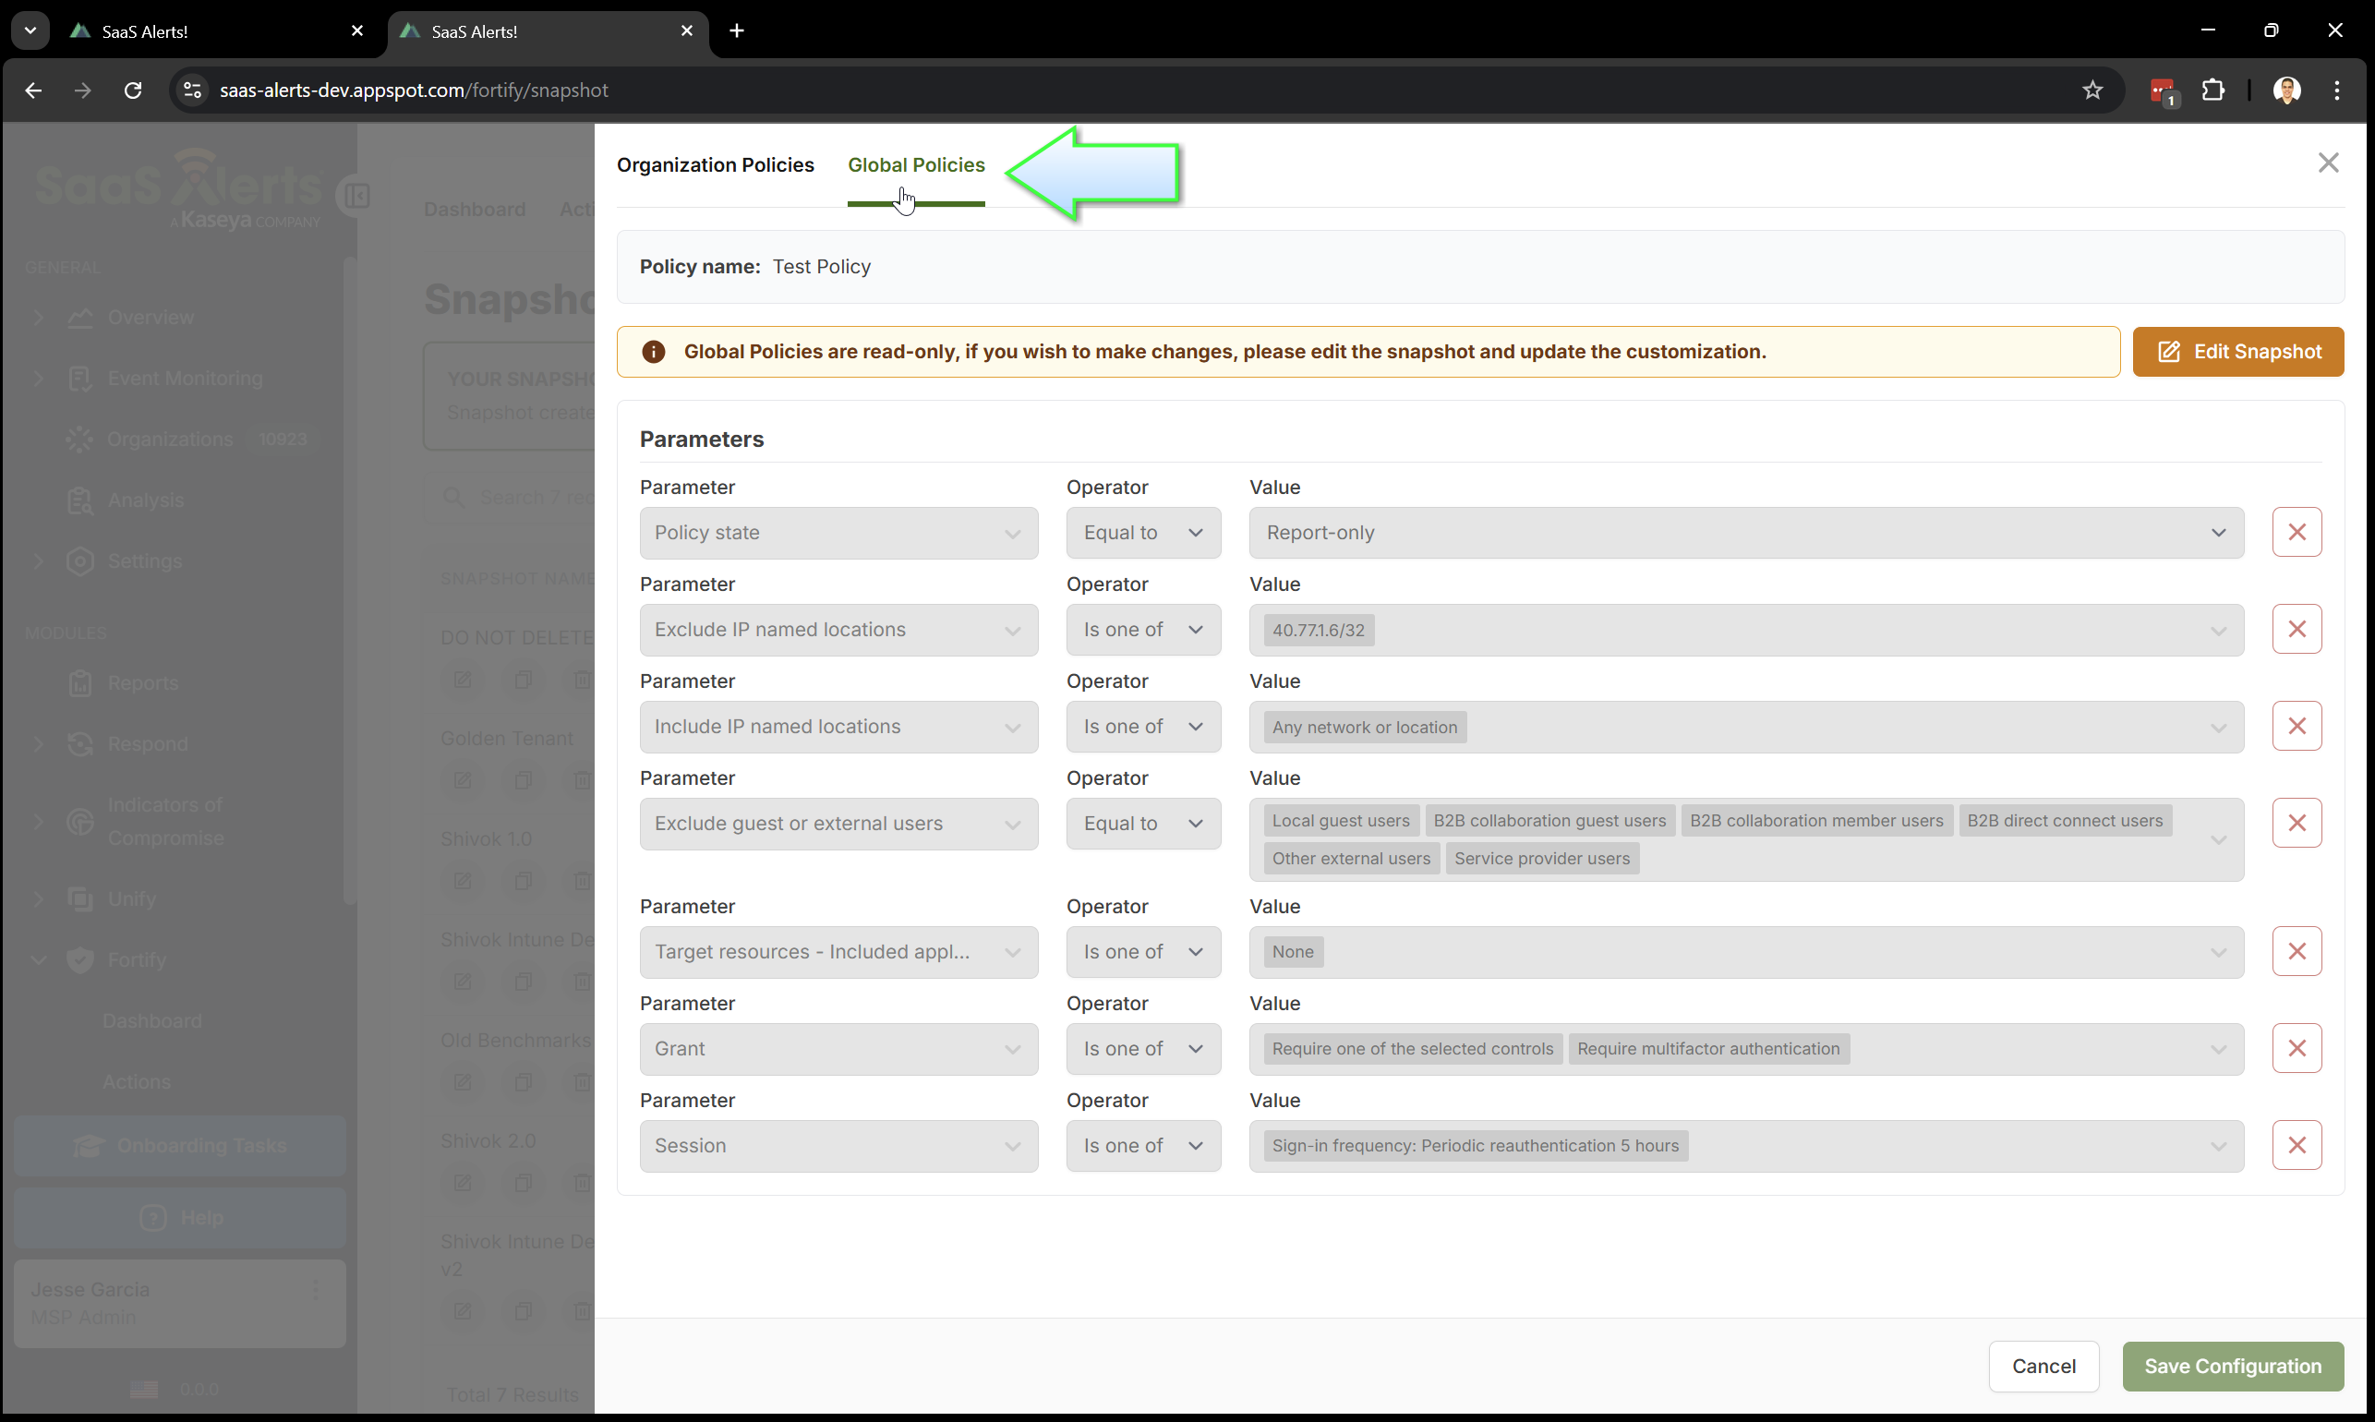
Task: Reload the current browser page
Action: [133, 90]
